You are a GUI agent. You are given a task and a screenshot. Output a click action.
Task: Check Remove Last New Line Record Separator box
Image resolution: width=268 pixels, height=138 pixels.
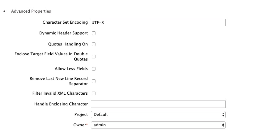tap(94, 81)
